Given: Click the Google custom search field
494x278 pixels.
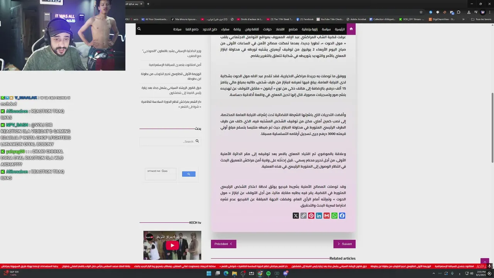Looking at the screenshot, I should 161,174.
